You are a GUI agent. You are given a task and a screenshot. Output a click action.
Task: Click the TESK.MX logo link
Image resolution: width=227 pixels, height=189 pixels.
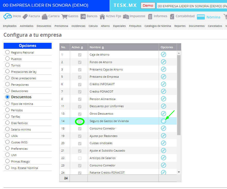125,5
